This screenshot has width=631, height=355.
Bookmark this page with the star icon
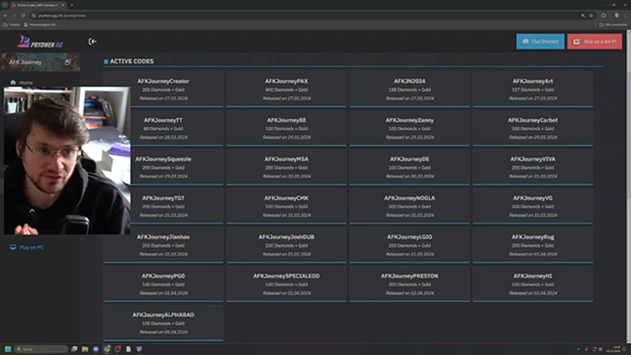pos(591,15)
